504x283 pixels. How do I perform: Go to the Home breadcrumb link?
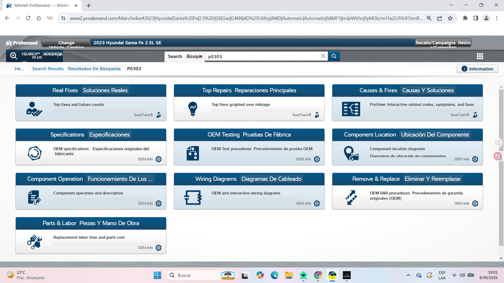point(19,69)
